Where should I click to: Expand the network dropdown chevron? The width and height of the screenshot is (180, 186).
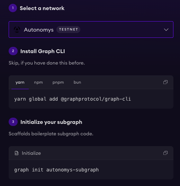point(166,29)
